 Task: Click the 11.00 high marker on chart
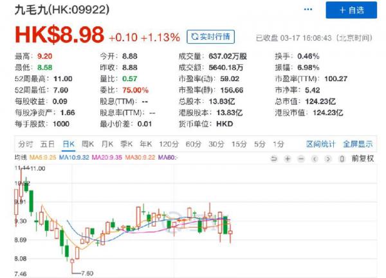(38, 169)
